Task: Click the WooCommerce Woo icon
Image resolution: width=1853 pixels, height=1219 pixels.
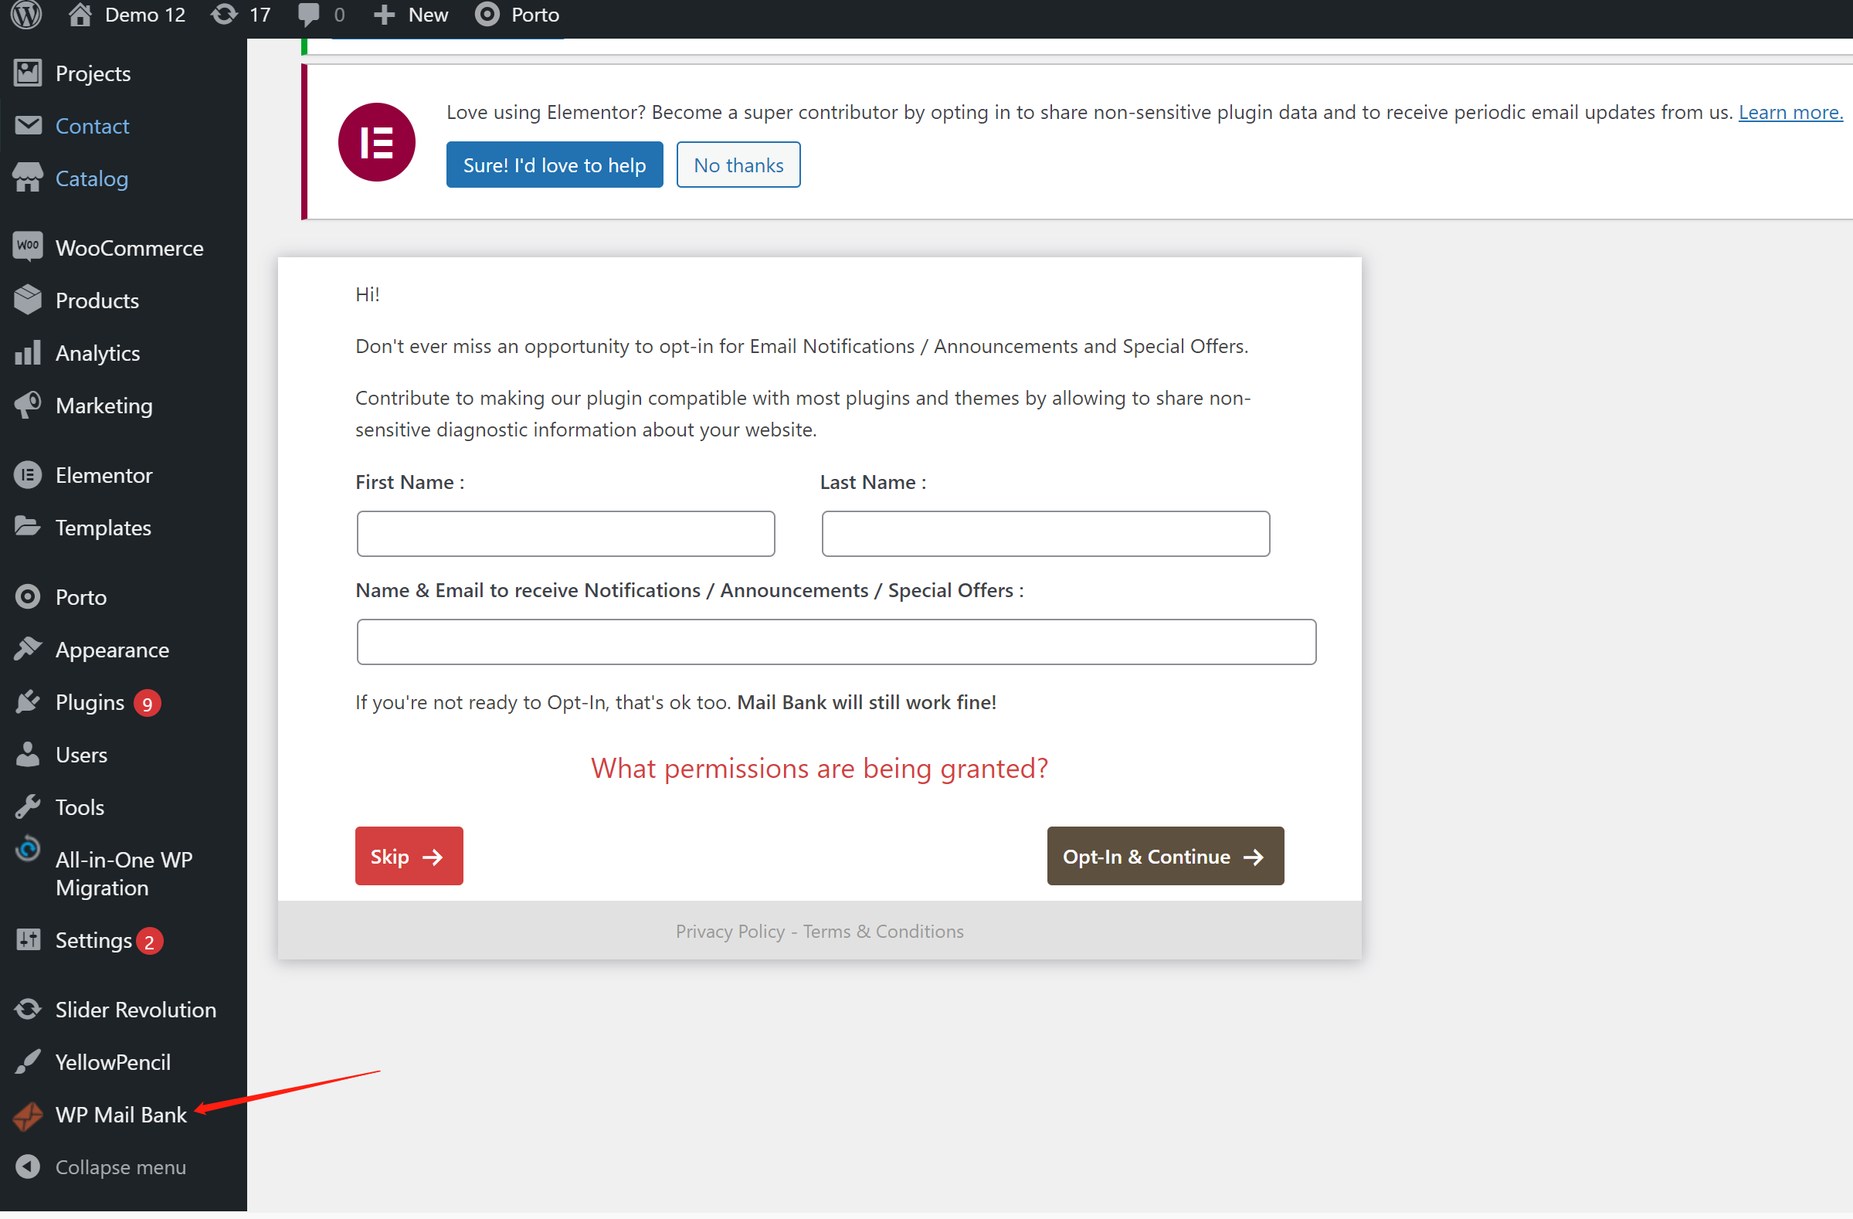Action: [x=28, y=246]
